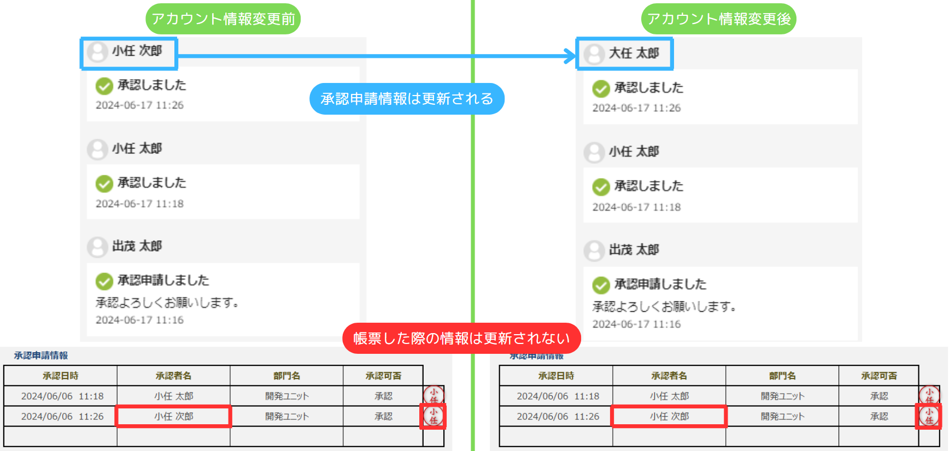
Task: Click the 承認申請情報 heading above 変更前 table
Action: tap(41, 355)
